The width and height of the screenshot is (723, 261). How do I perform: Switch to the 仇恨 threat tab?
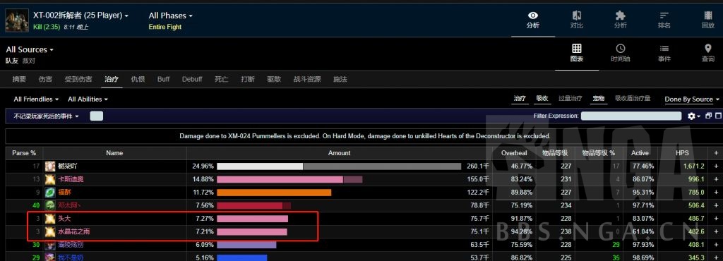(x=138, y=79)
